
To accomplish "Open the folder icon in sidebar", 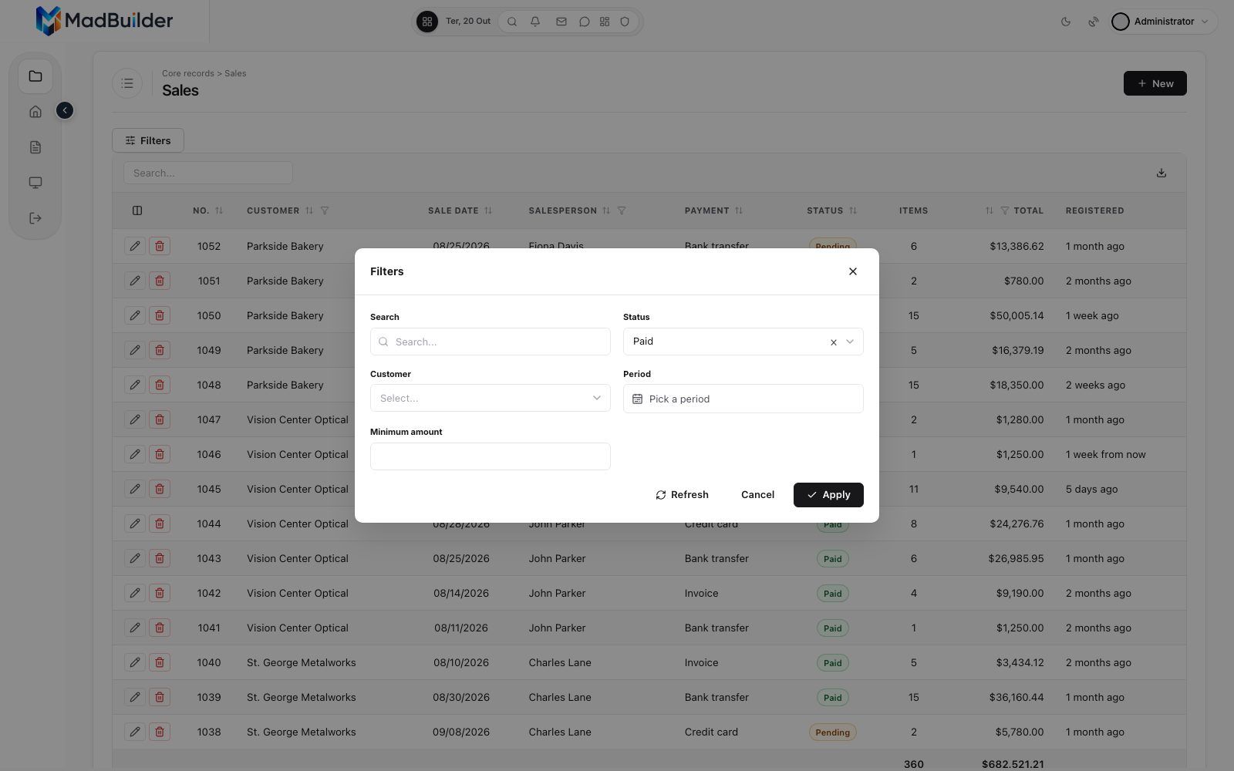I will [35, 76].
